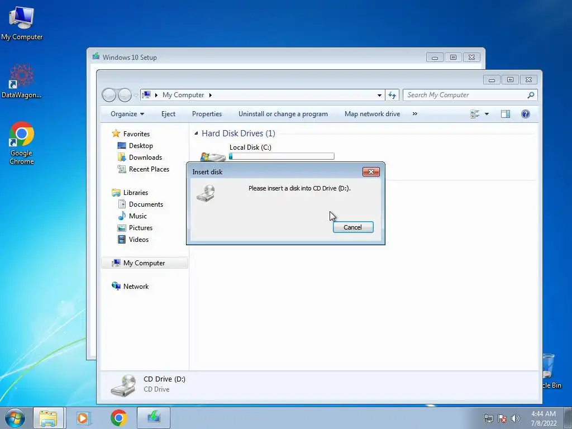This screenshot has width=572, height=429.
Task: Open the Organize dropdown menu
Action: pos(127,114)
